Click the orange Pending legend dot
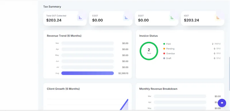This screenshot has height=111, width=230. click(x=164, y=49)
